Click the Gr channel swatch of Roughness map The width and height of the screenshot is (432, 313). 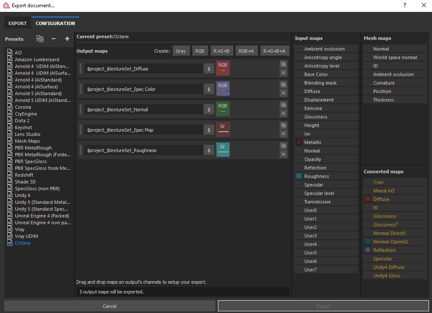click(x=223, y=149)
